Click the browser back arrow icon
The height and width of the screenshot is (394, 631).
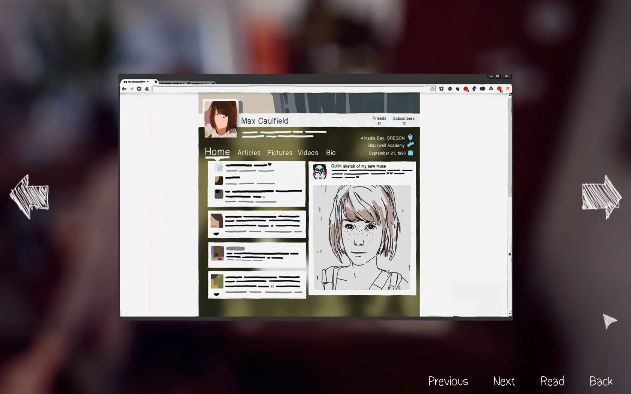click(x=124, y=89)
